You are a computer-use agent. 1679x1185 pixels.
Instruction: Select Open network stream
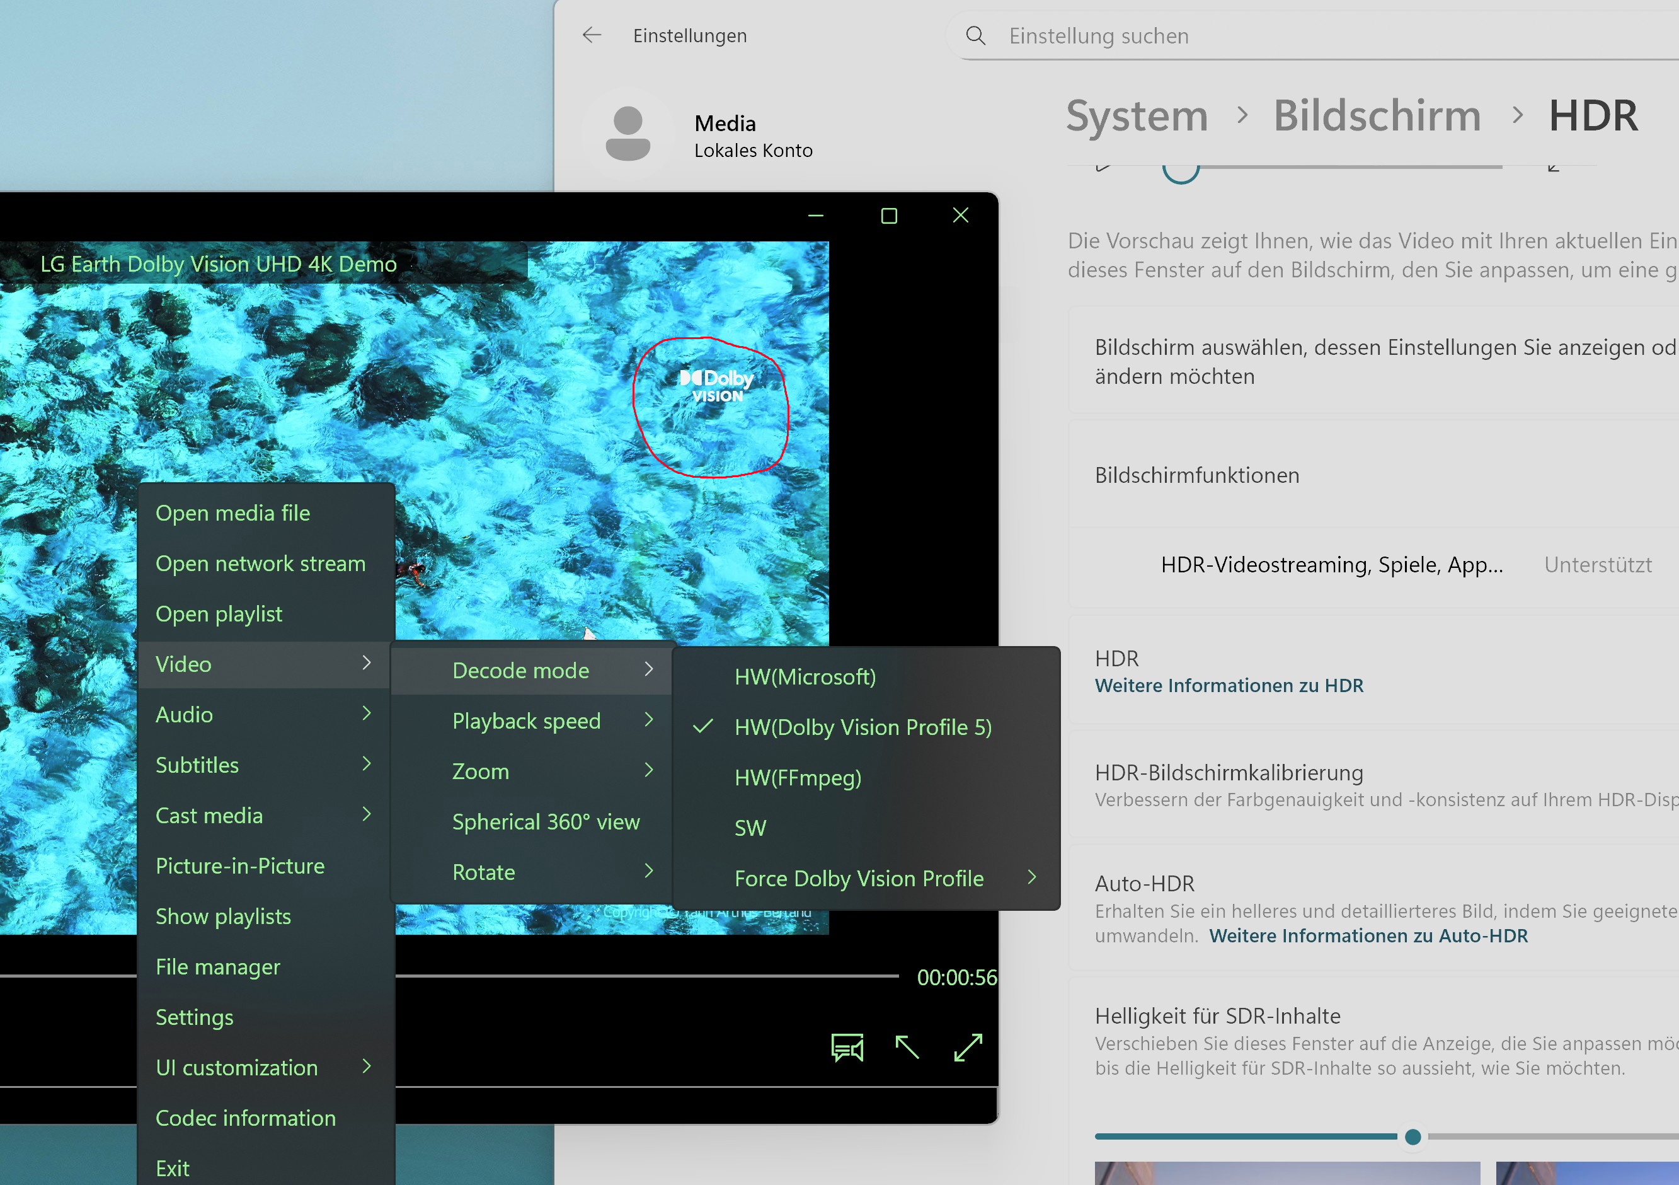coord(260,564)
